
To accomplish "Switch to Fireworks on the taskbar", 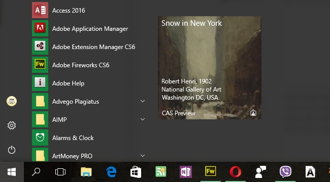I will pos(211,172).
